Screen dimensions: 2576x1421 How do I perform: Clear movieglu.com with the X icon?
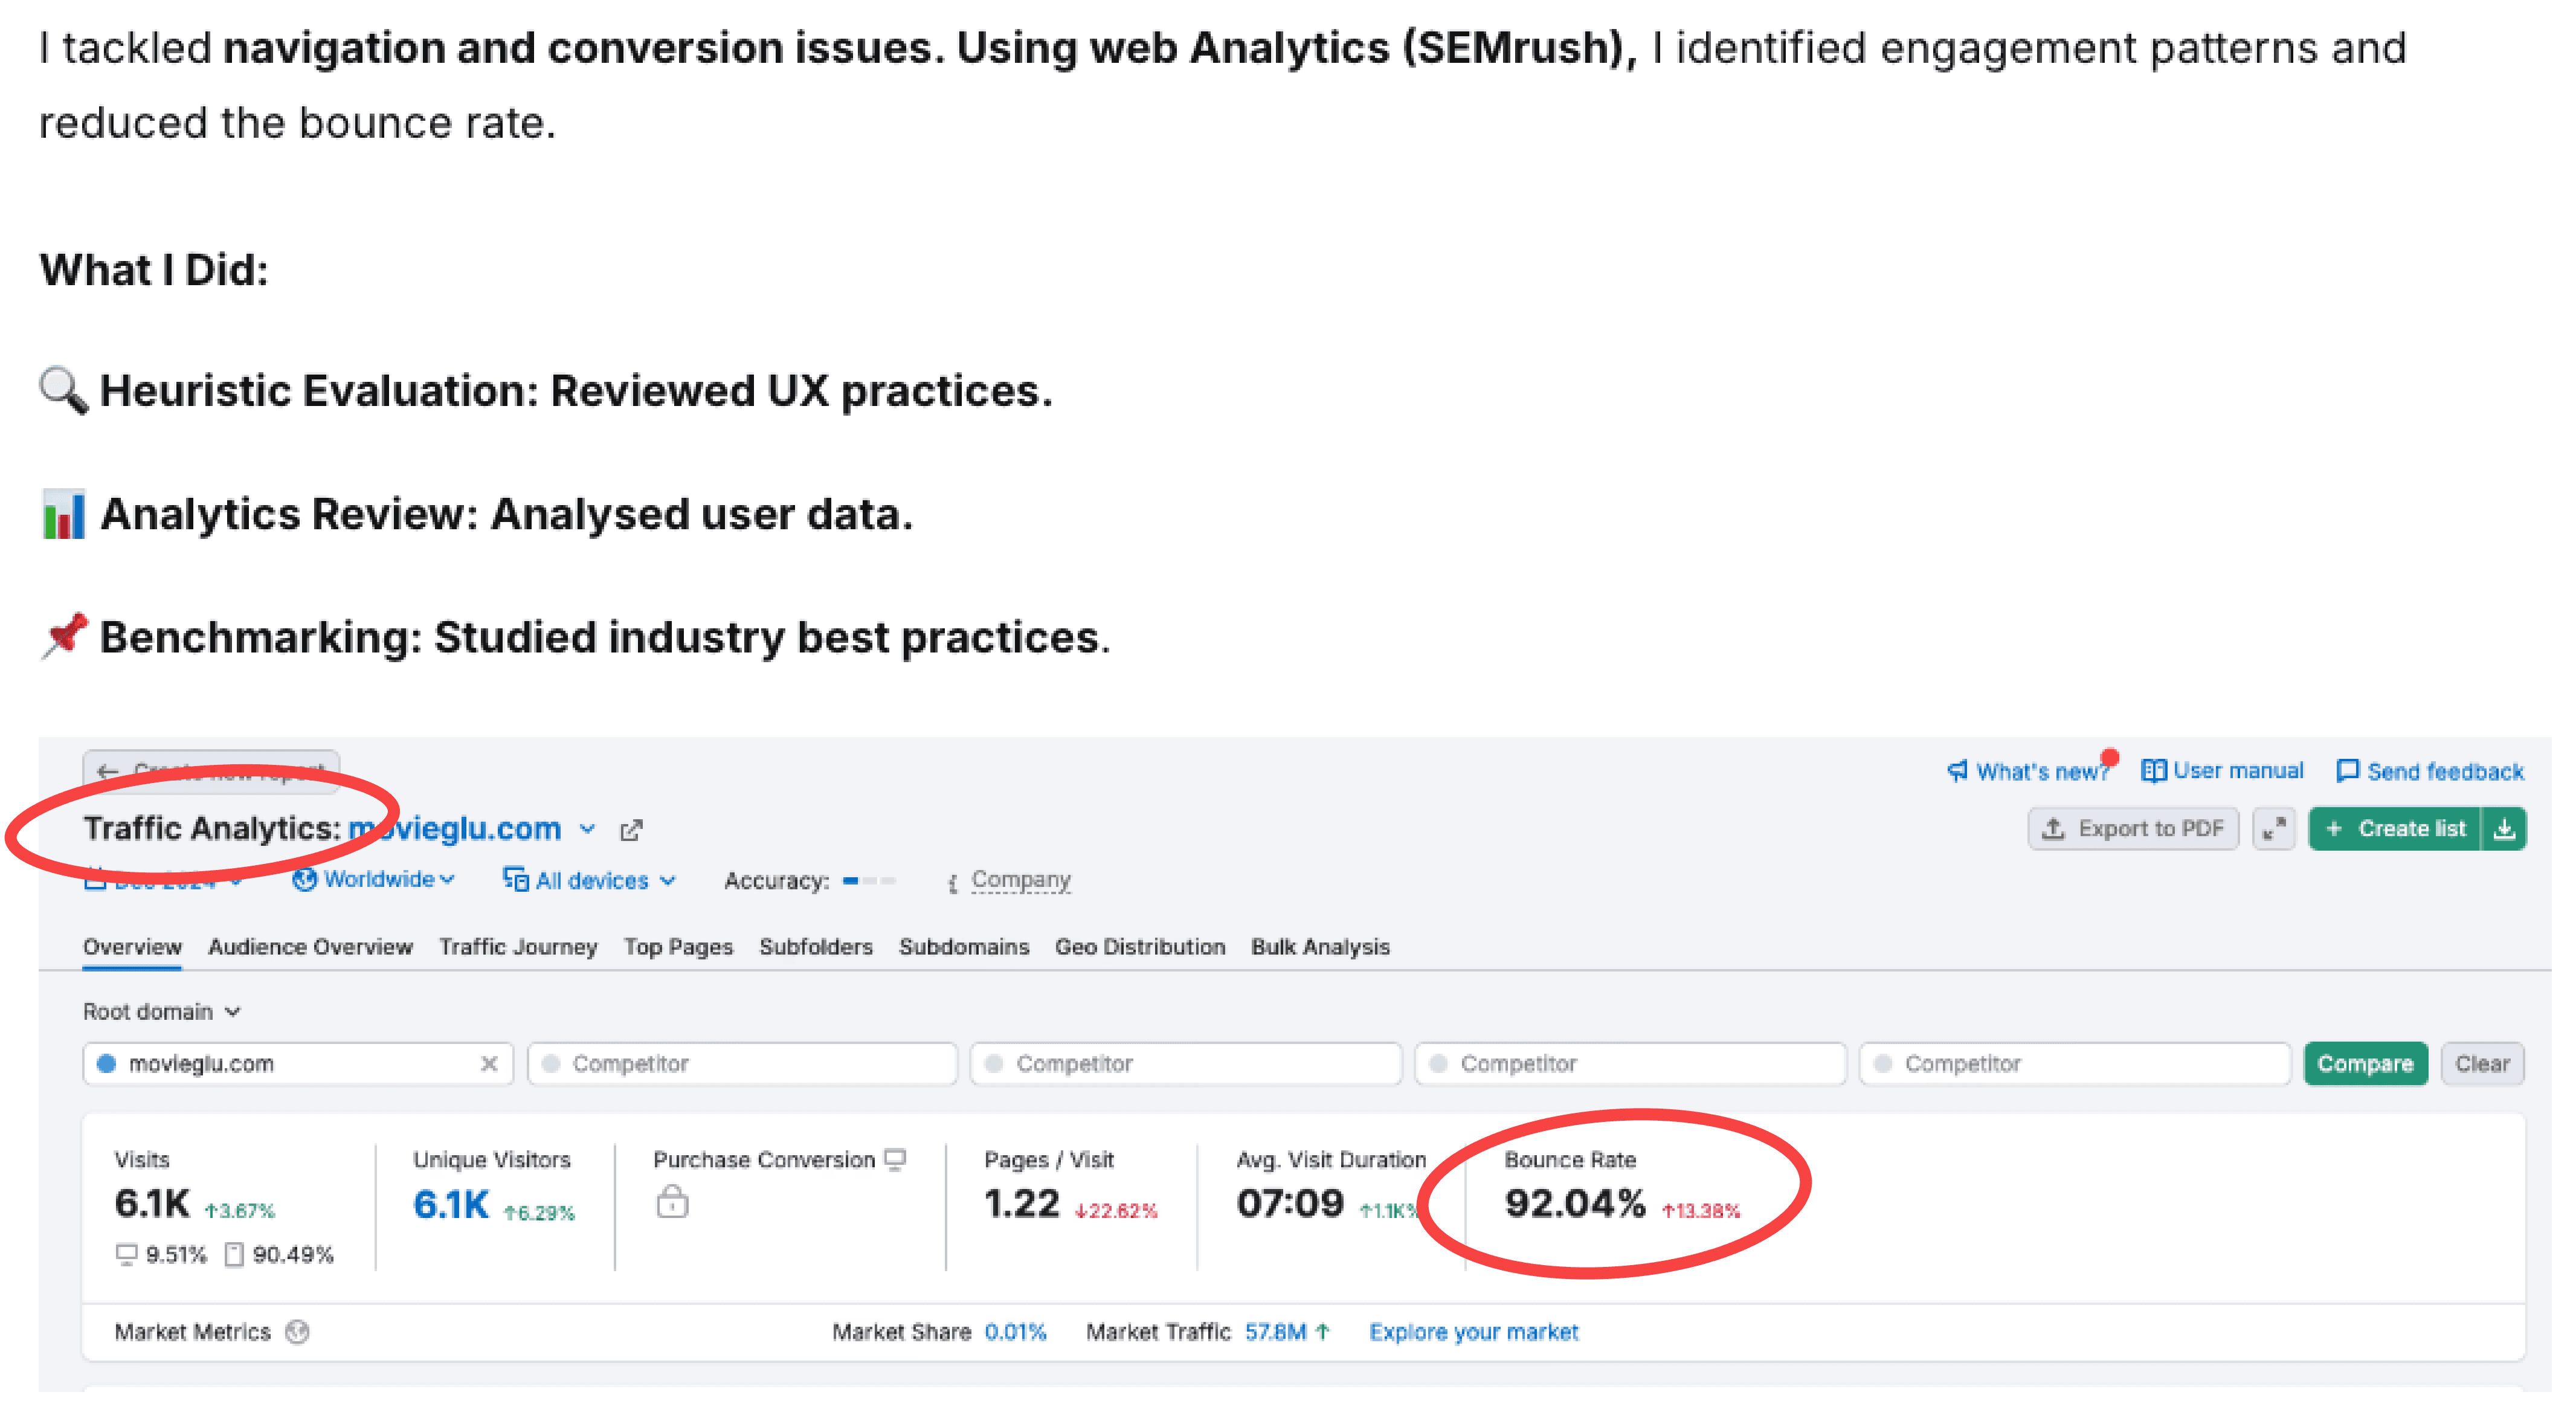[489, 1063]
